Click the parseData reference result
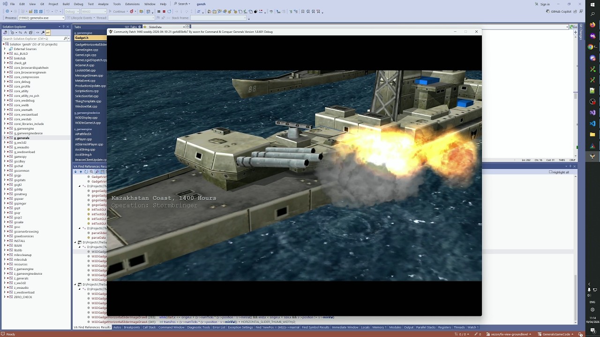This screenshot has width=600, height=337. point(98,238)
